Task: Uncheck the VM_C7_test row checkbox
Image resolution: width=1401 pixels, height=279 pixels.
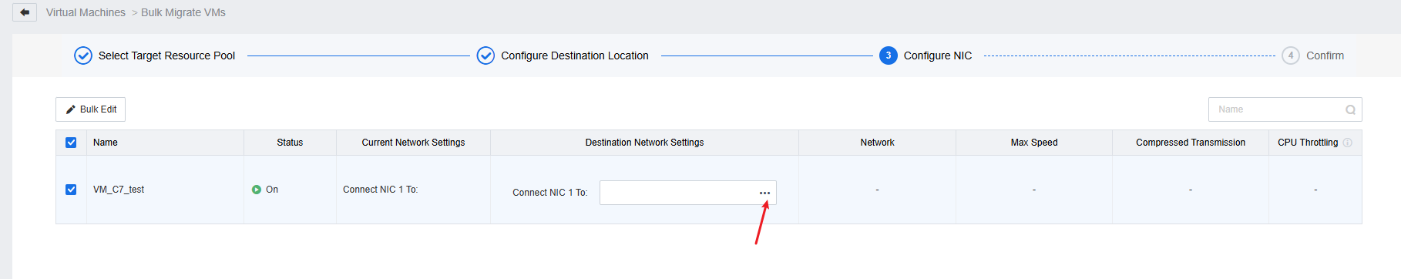Action: pos(71,190)
